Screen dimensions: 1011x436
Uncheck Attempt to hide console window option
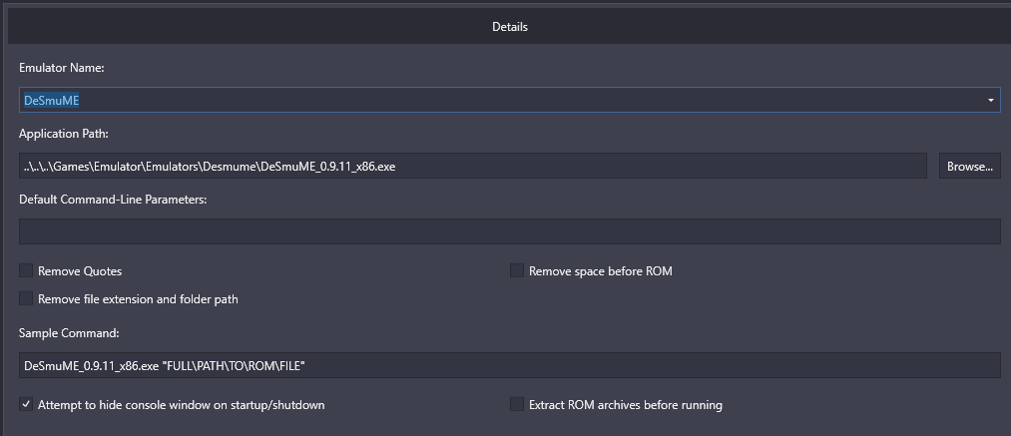(26, 404)
